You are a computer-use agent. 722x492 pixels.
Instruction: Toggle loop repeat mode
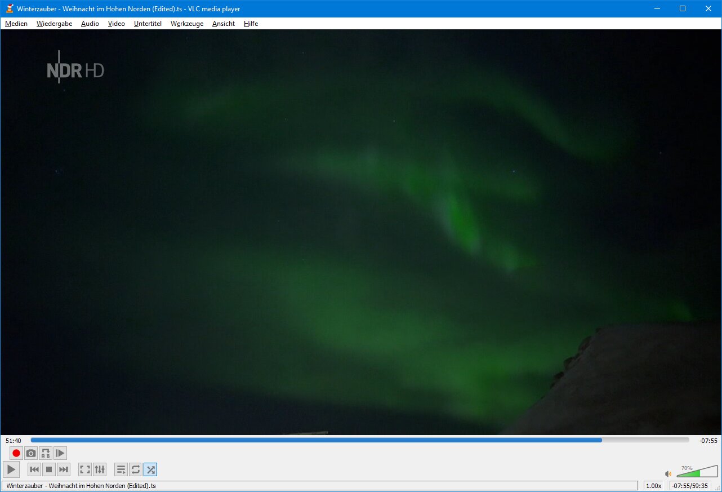(x=136, y=469)
